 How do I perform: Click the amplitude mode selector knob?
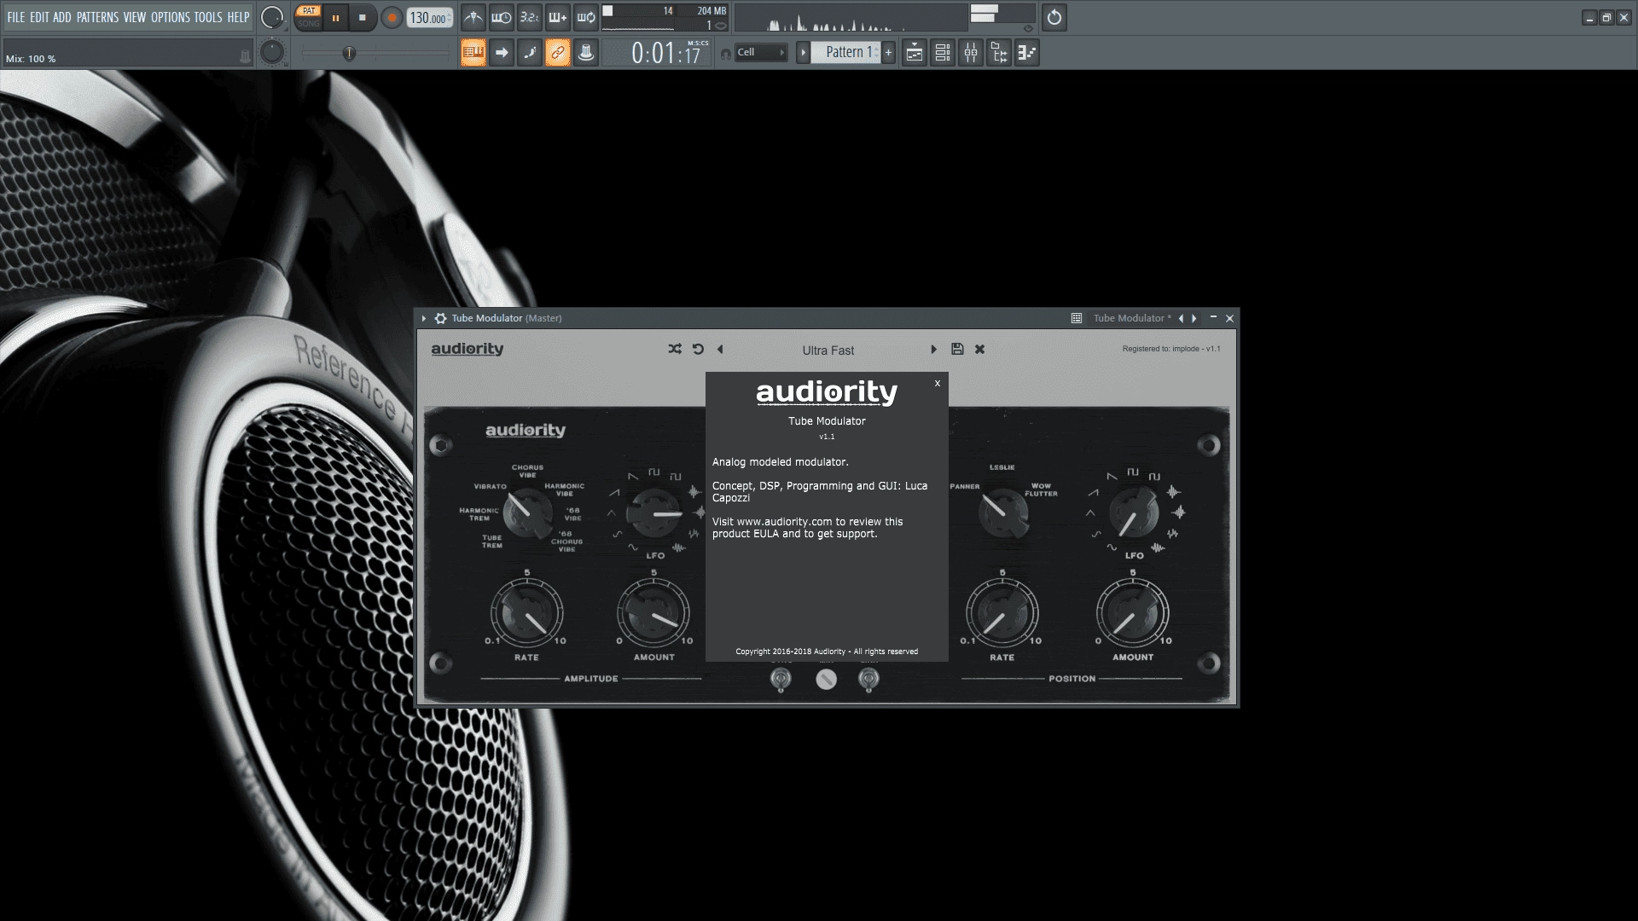click(527, 513)
